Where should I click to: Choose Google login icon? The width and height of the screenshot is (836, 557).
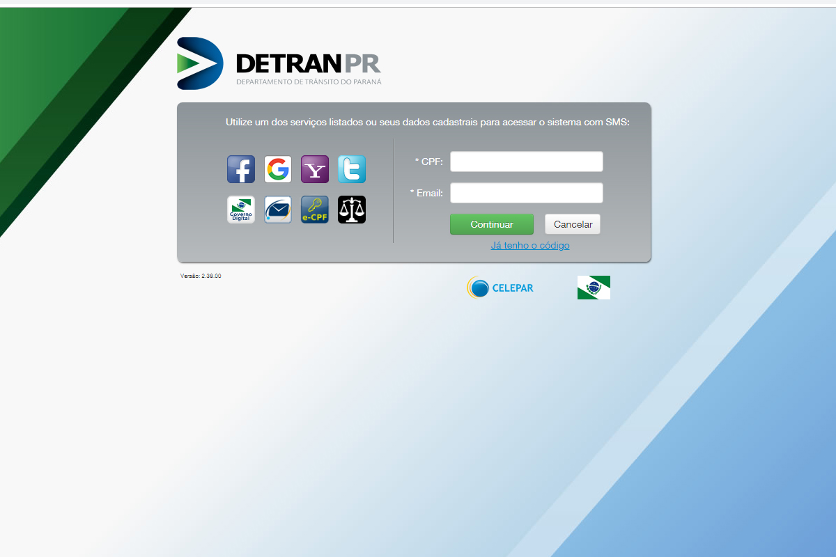278,169
